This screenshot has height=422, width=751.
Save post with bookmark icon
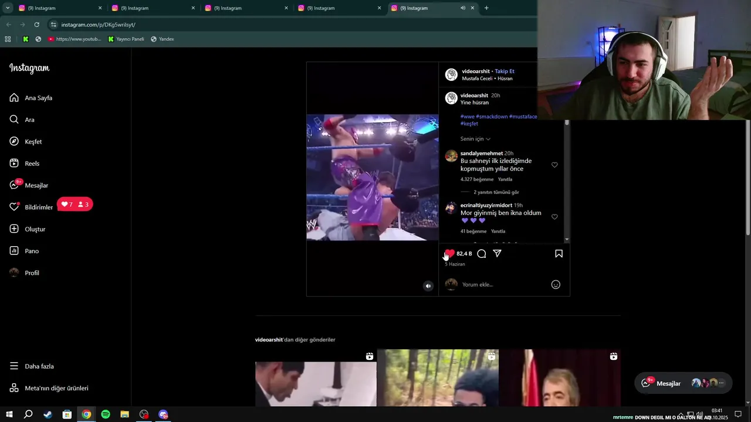(559, 254)
